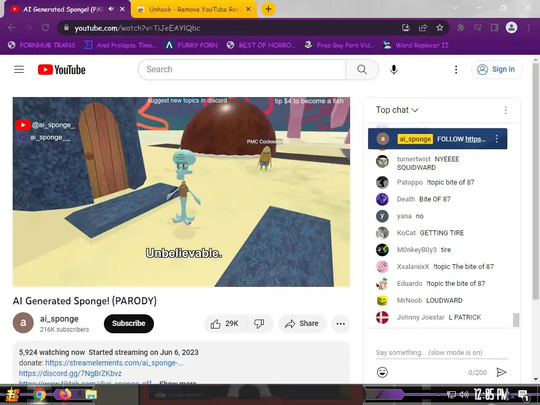
Task: Focus the Say something chat input
Action: 441,353
